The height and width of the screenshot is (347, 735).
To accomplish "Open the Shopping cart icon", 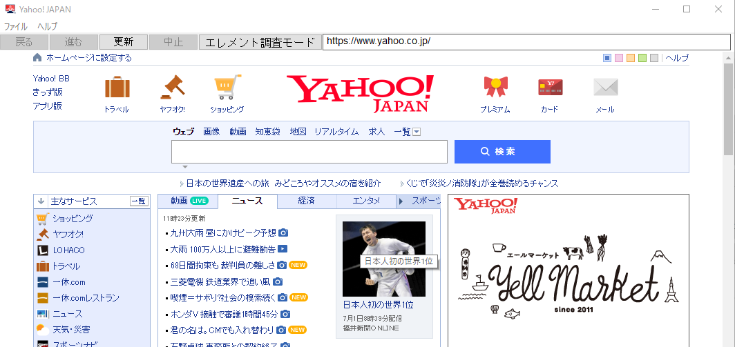I will [227, 88].
